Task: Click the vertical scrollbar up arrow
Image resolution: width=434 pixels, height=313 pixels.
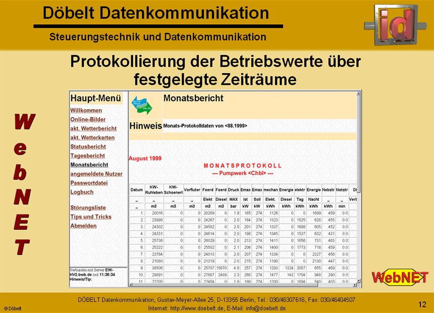Action: [x=358, y=93]
